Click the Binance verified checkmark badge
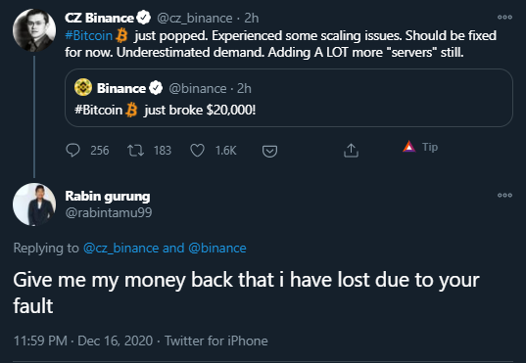The width and height of the screenshot is (526, 363). tap(156, 88)
